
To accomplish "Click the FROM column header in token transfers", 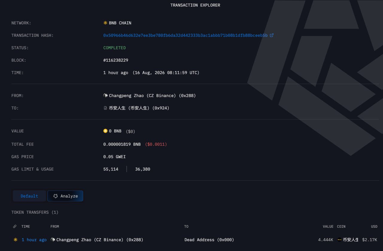I will click(55, 226).
